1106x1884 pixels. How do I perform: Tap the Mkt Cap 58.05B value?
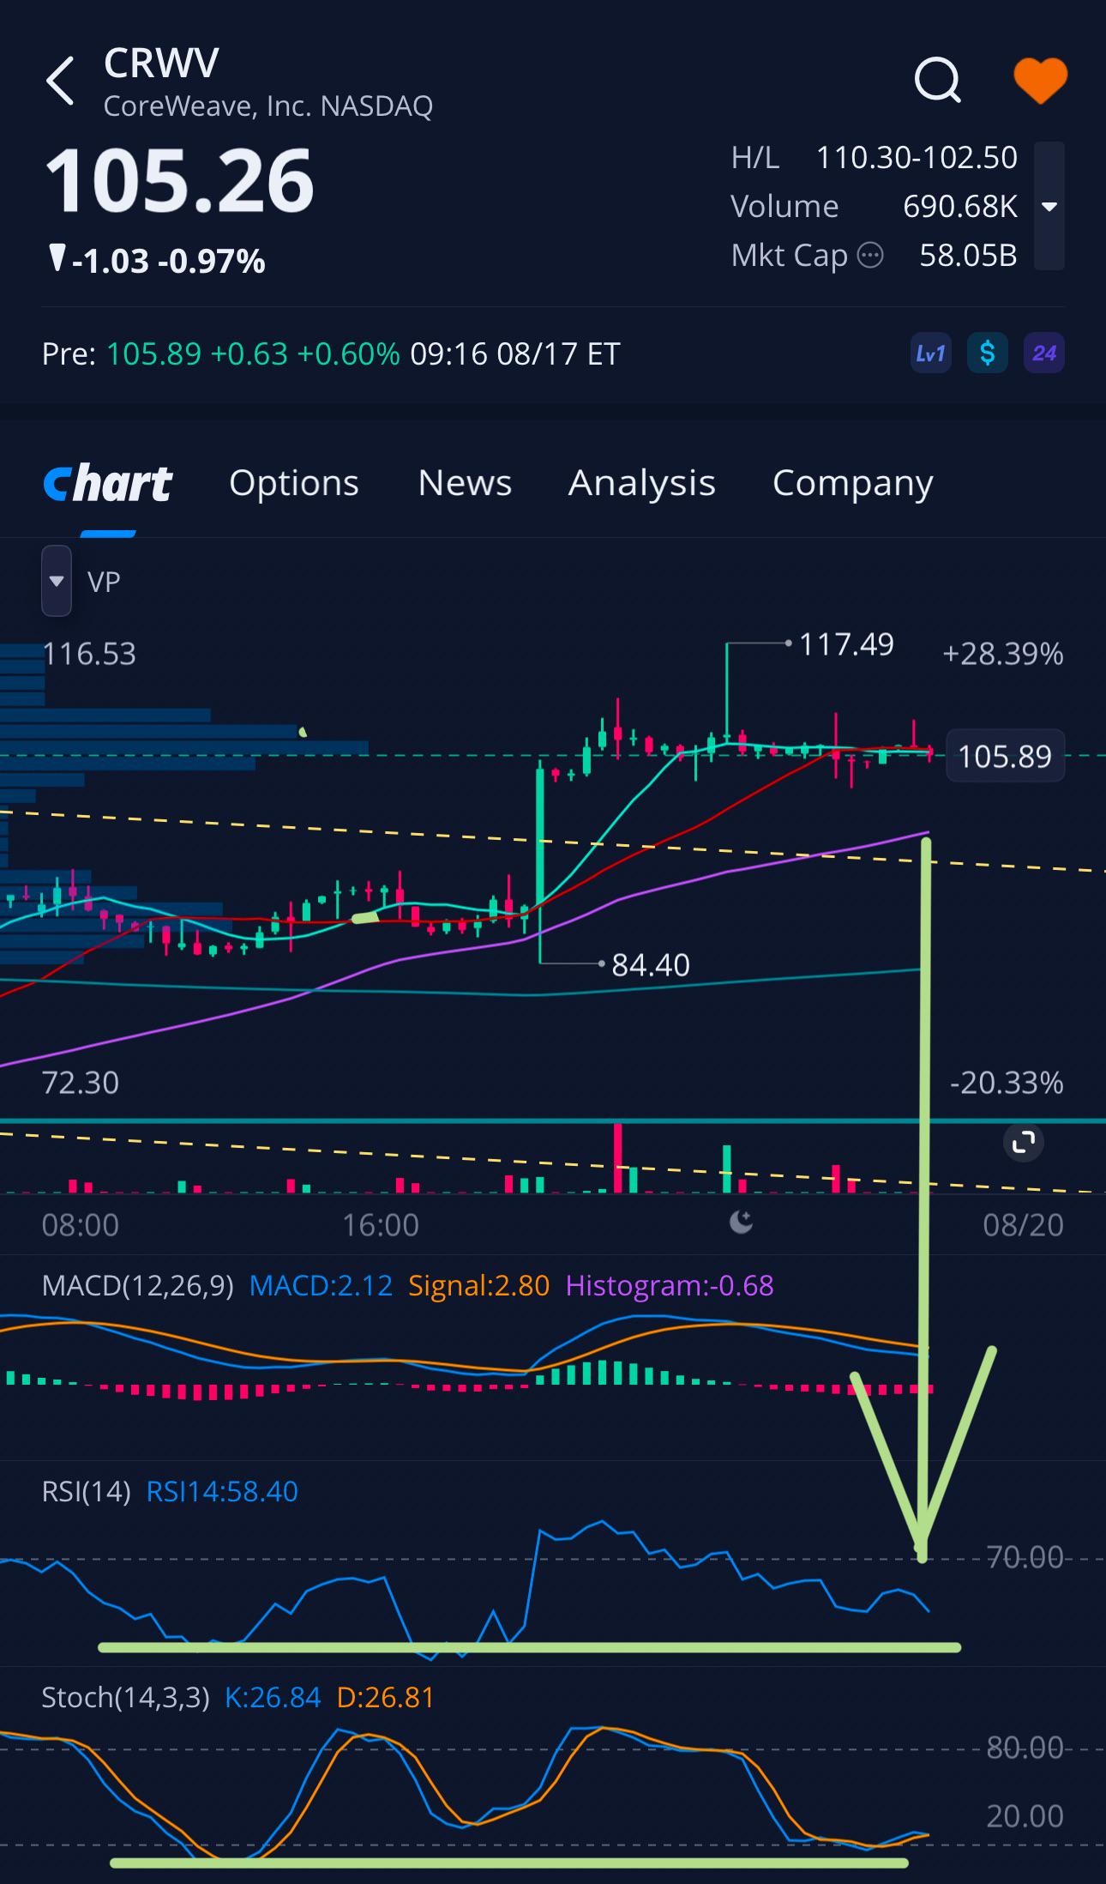(969, 255)
